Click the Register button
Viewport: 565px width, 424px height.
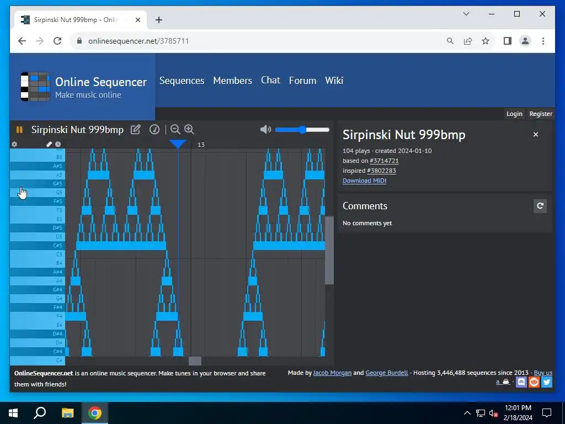[541, 114]
